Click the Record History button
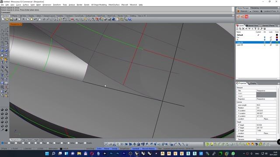Screen dimensions: 280x157 (x=148, y=148)
